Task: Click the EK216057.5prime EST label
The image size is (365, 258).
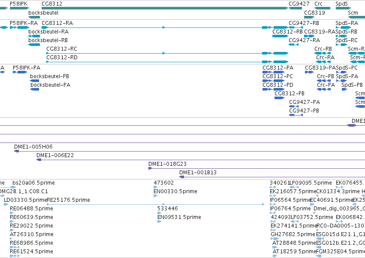Action: coord(293,191)
